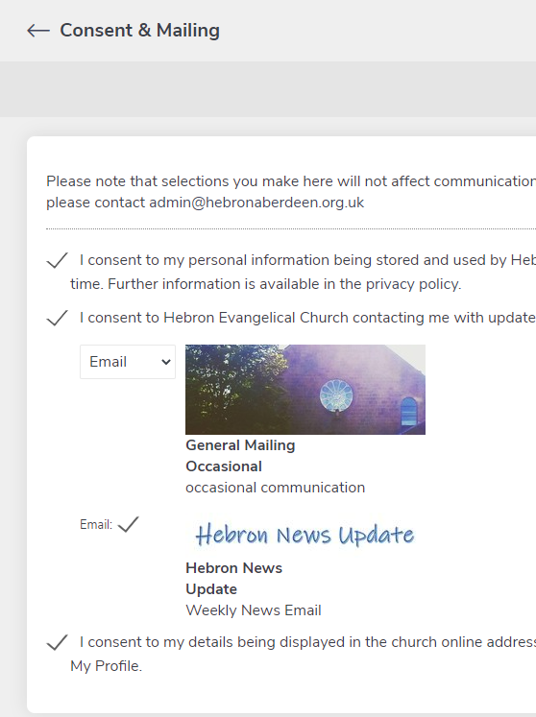Click the admin@hebronaberdeen.org.uk email address

[256, 203]
